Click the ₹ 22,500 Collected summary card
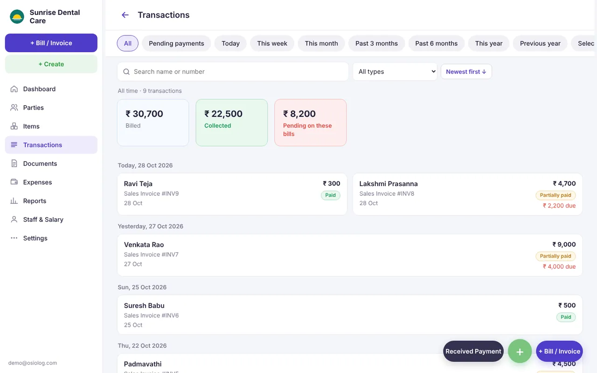 pyautogui.click(x=232, y=123)
